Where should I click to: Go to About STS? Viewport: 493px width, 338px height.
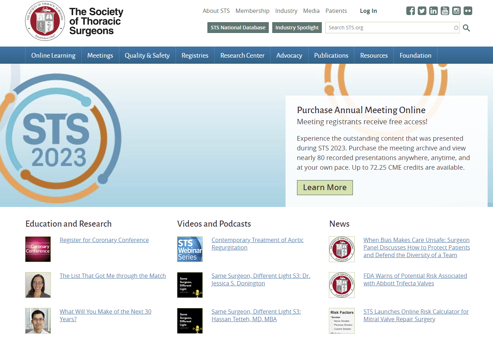point(216,11)
